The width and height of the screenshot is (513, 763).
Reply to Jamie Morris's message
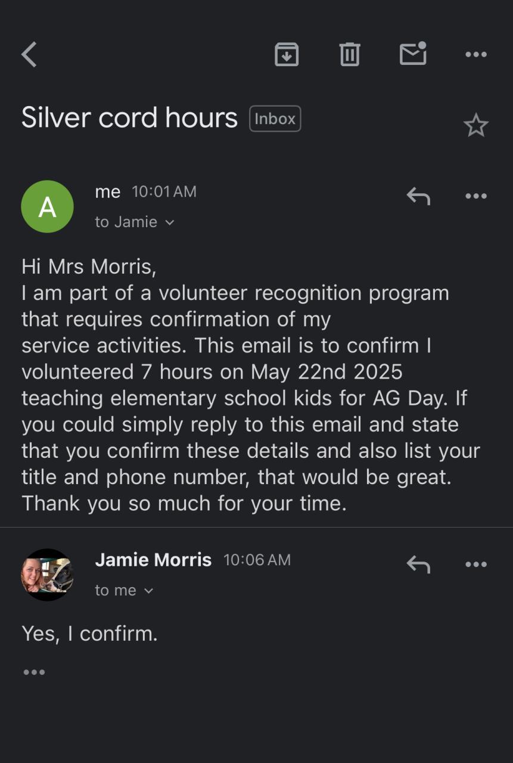pyautogui.click(x=418, y=564)
